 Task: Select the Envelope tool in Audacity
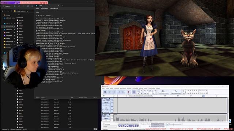[x=141, y=91]
